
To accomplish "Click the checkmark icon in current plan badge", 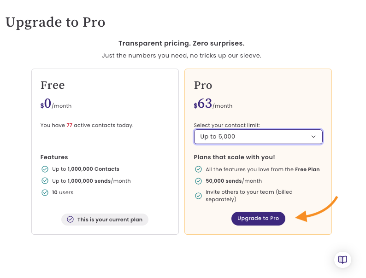I will [70, 219].
